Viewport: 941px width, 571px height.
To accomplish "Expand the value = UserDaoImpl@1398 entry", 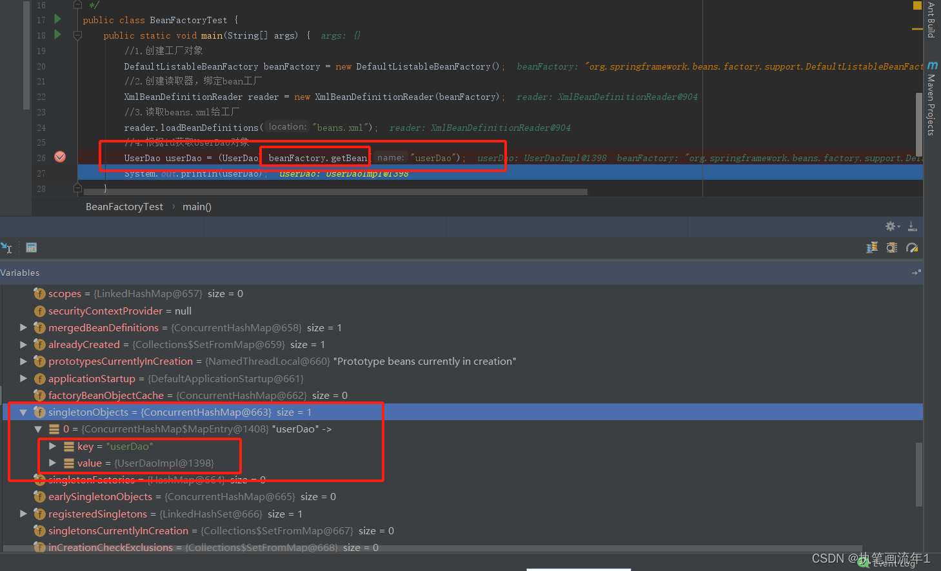I will point(53,463).
